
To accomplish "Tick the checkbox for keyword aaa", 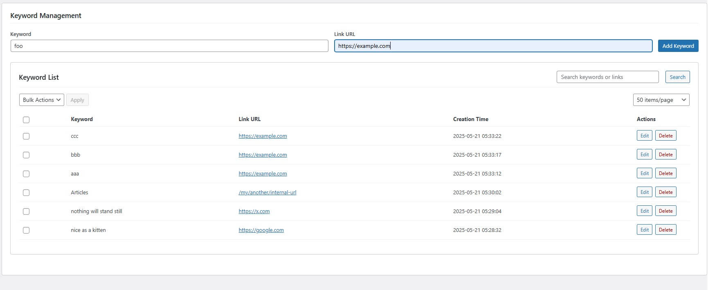I will [x=26, y=174].
